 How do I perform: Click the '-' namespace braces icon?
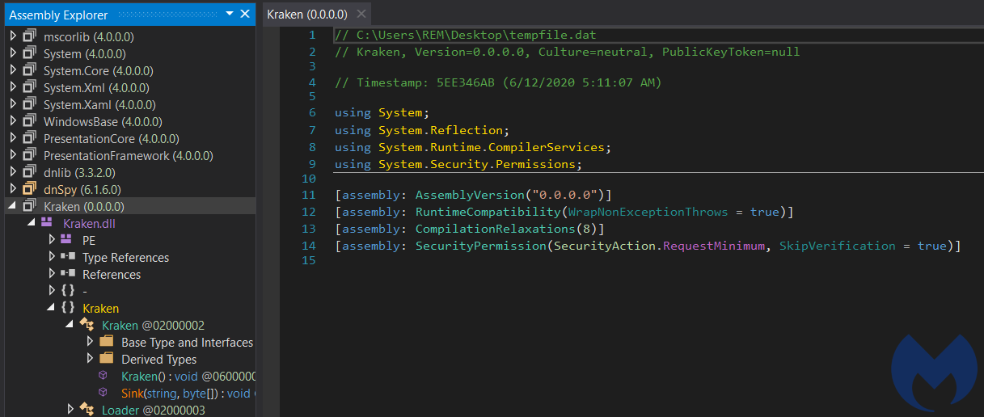click(68, 291)
